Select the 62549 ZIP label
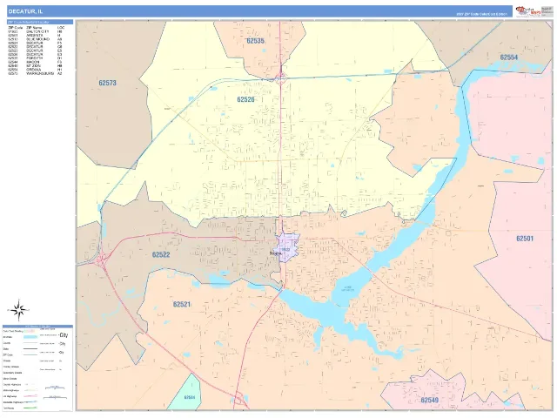557x418 pixels. tap(429, 400)
